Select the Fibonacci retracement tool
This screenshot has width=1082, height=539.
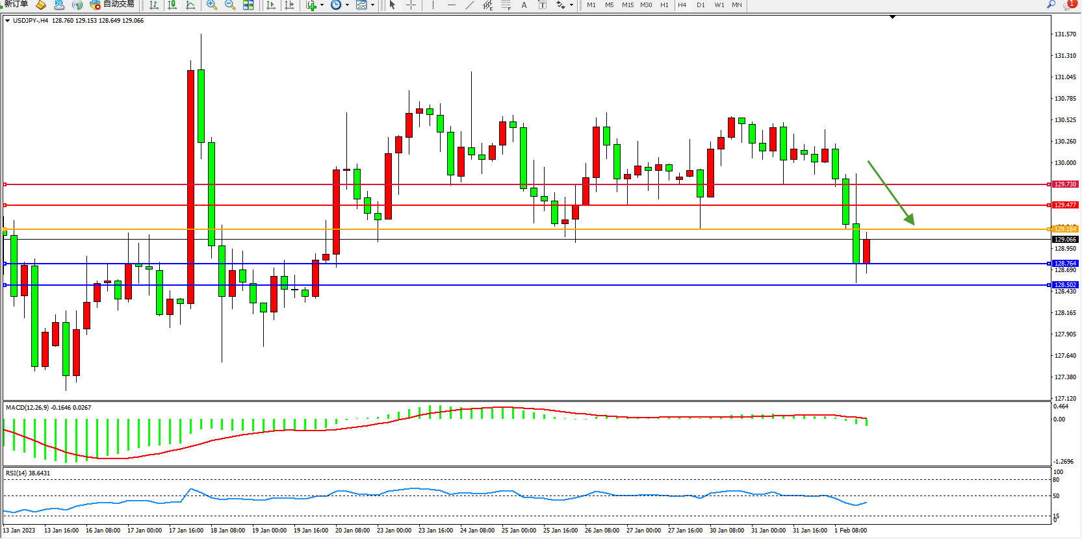(x=506, y=5)
